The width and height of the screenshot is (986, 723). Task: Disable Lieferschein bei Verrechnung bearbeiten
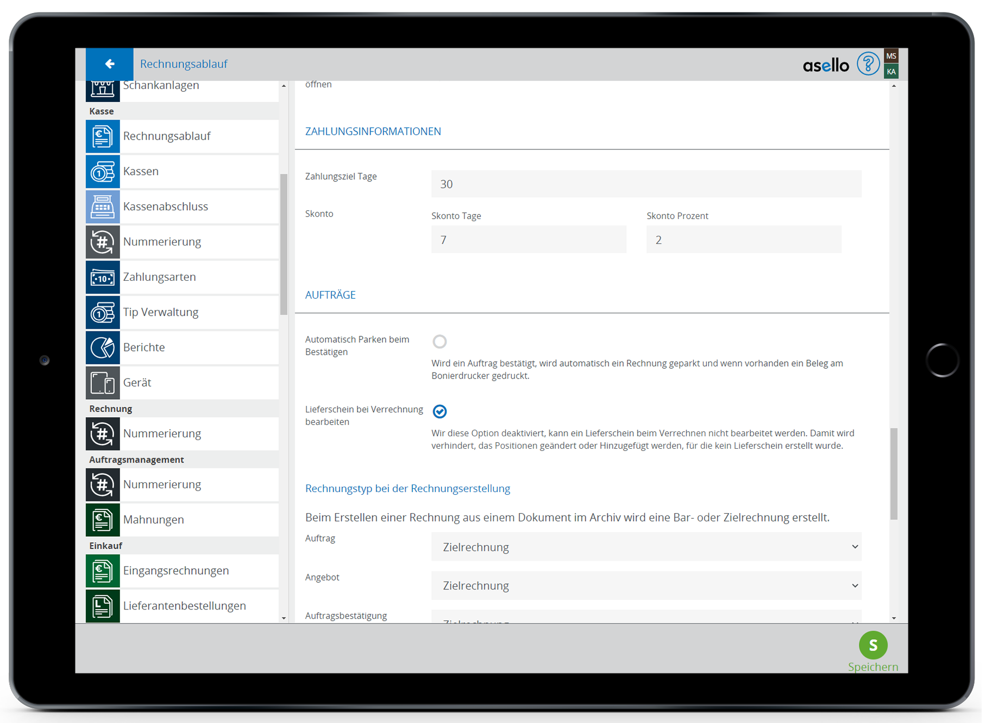pyautogui.click(x=439, y=412)
